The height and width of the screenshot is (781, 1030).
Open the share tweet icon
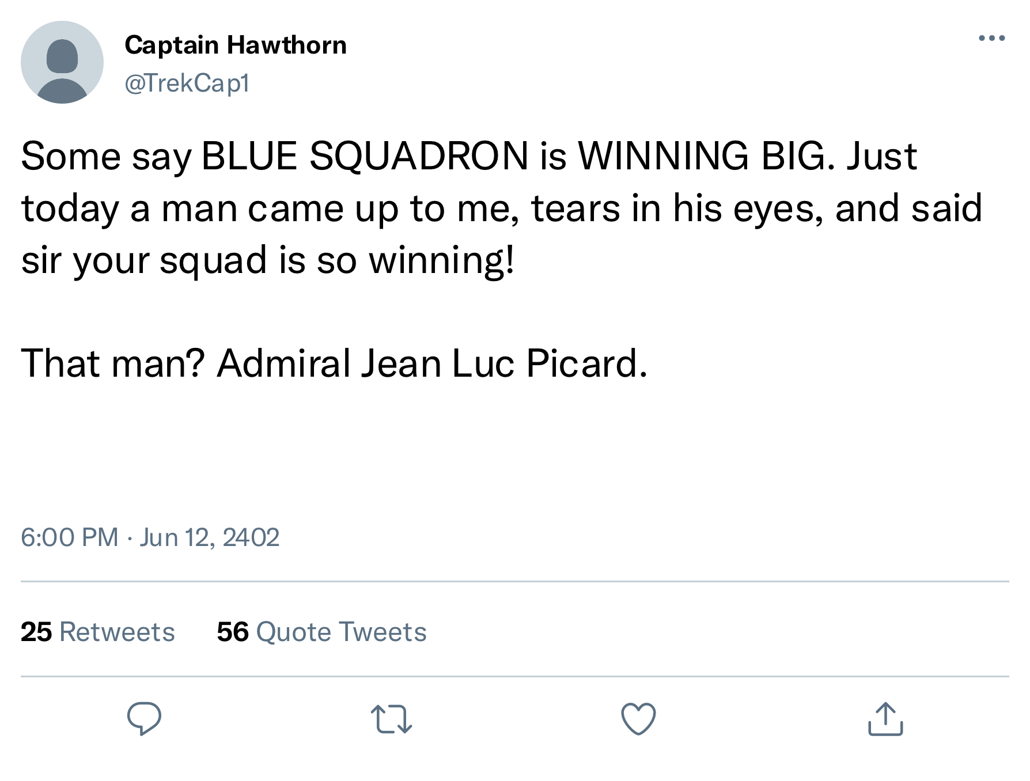[x=885, y=719]
